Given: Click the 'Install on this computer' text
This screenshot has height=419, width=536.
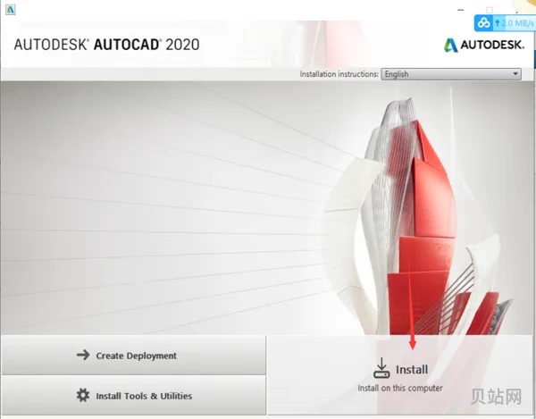Looking at the screenshot, I should click(x=400, y=389).
